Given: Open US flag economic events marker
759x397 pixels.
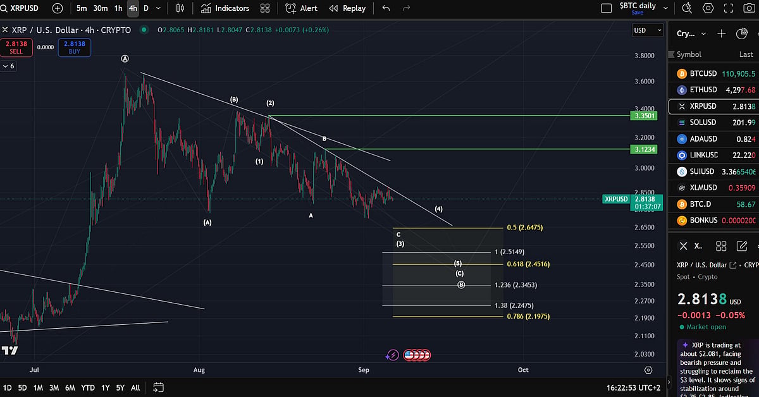Looking at the screenshot, I should click(409, 355).
